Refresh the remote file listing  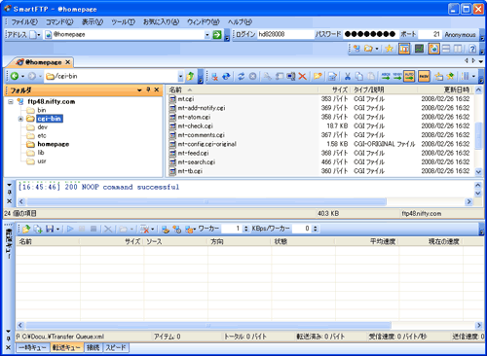[241, 76]
